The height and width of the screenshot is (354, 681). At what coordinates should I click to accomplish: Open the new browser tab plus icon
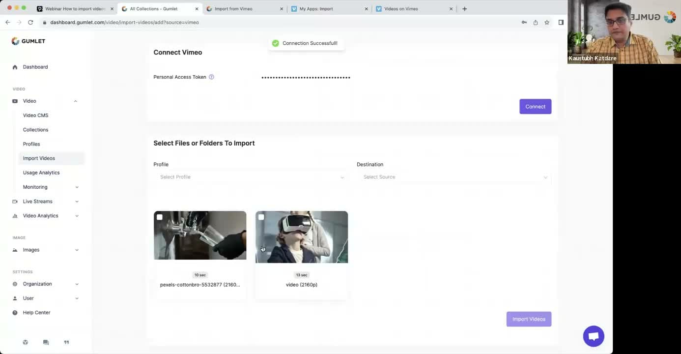(464, 9)
